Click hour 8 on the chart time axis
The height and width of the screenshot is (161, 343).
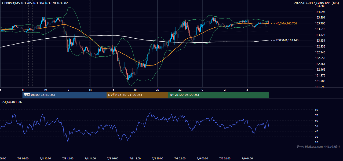pos(23,90)
